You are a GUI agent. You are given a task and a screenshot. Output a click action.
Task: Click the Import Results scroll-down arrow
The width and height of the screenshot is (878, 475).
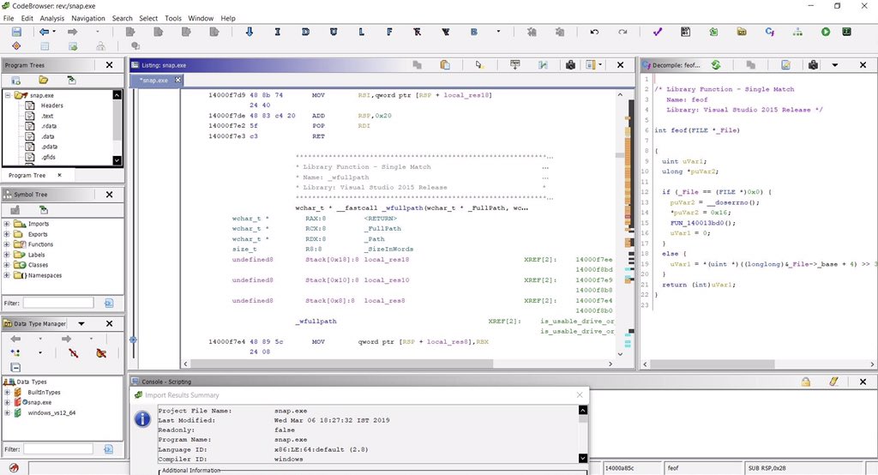[x=583, y=458]
